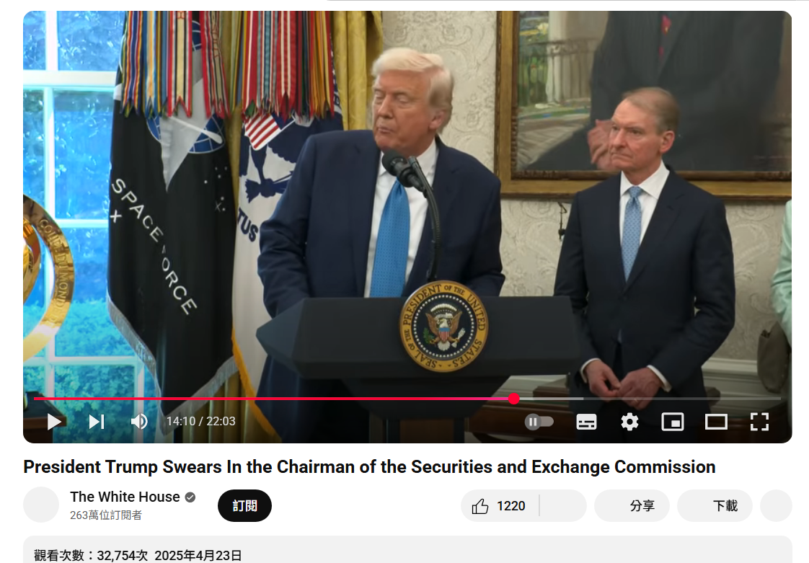The width and height of the screenshot is (809, 563).
Task: Click the 下載 download button
Action: click(715, 506)
